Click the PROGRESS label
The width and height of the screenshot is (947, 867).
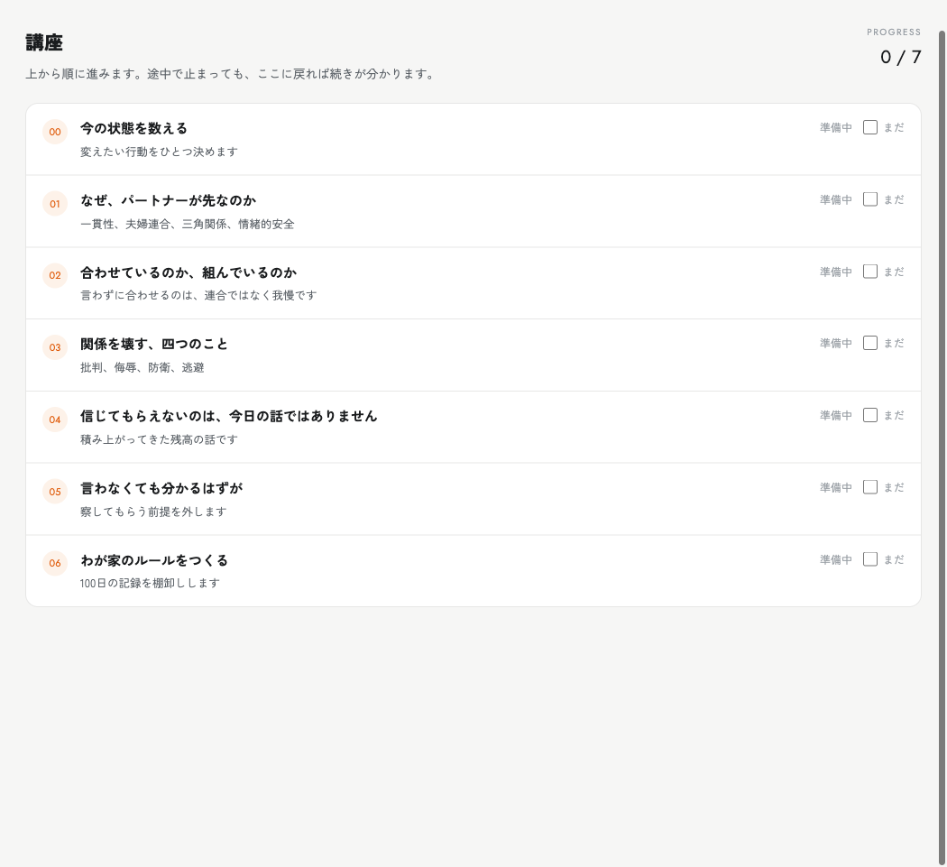pyautogui.click(x=894, y=32)
